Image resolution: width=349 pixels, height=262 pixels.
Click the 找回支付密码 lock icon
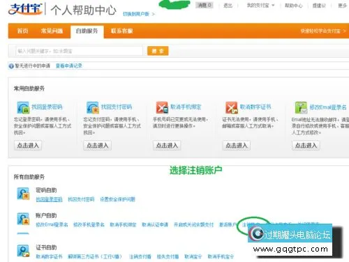(93, 107)
